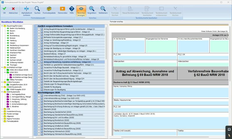Image resolution: width=232 pixels, height=139 pixels.
Task: Open the Hilfe question mark
Action: [72, 9]
